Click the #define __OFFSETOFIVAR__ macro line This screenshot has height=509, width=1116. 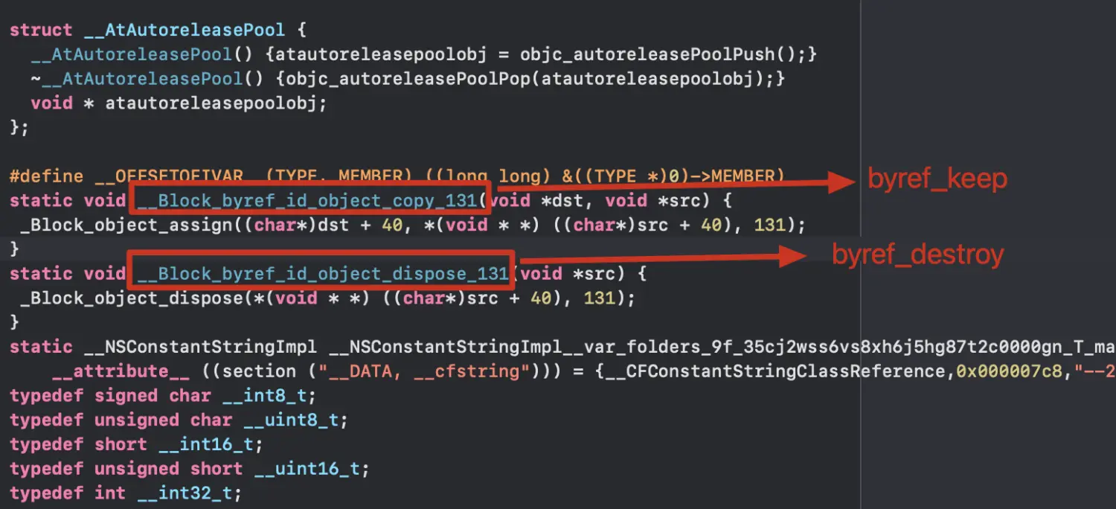coord(397,176)
